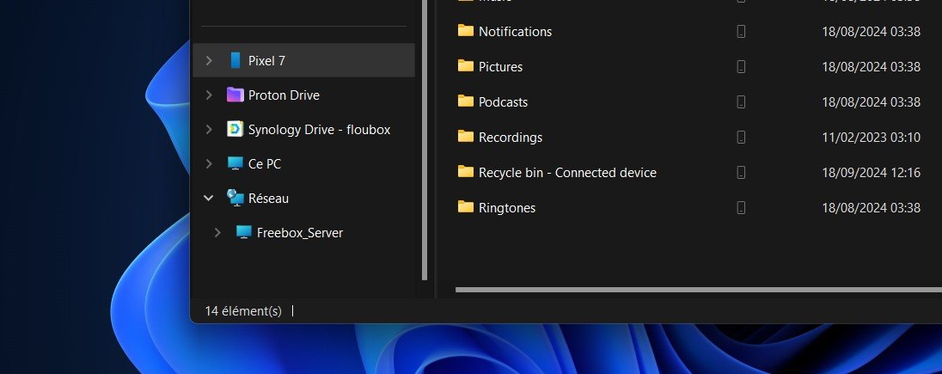Screen dimensions: 942x374
Task: Click the navigation pane vertical scrollbar
Action: click(x=425, y=139)
